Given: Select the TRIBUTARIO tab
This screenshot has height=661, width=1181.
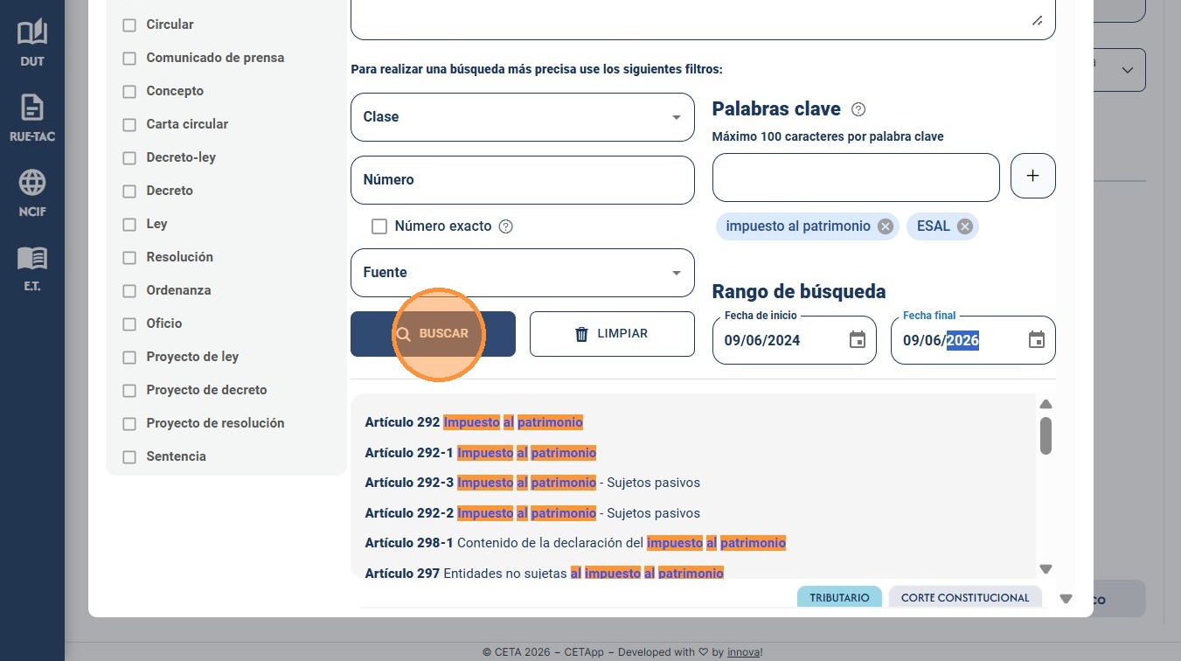Looking at the screenshot, I should click(x=839, y=598).
